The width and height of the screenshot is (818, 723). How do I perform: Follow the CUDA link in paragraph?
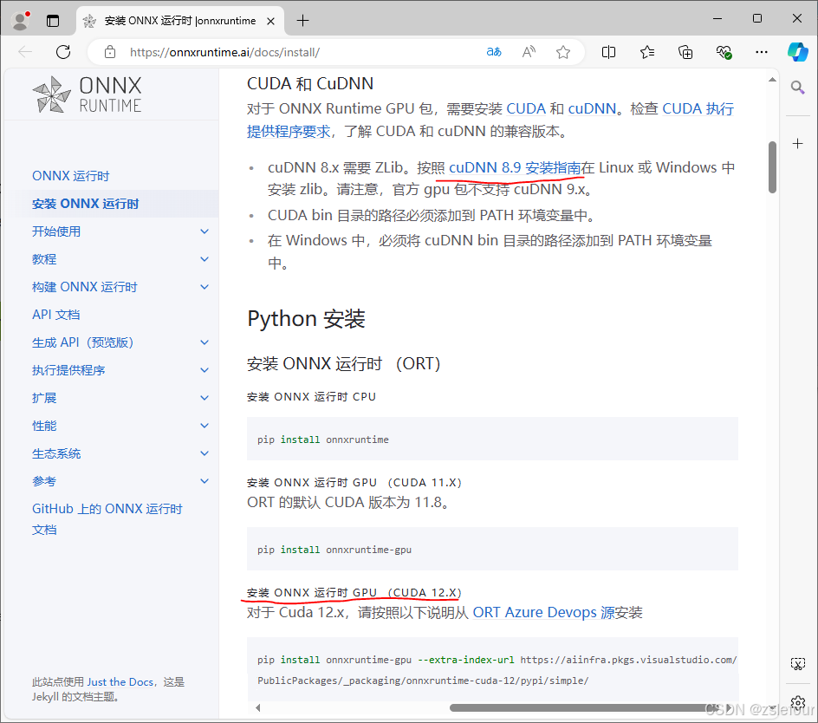coord(526,108)
